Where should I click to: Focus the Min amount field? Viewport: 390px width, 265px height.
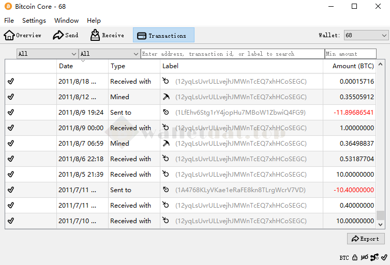351,54
